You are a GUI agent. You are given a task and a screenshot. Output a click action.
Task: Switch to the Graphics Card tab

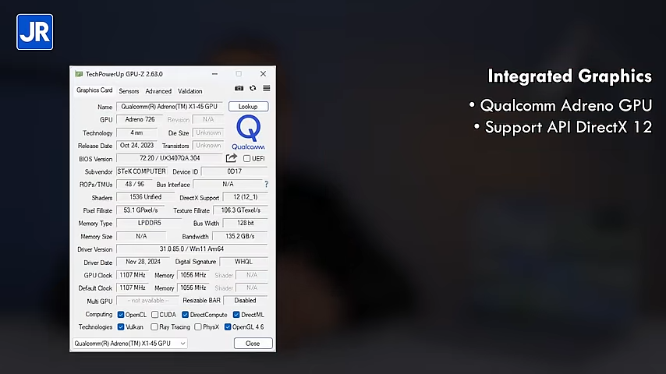(x=94, y=90)
